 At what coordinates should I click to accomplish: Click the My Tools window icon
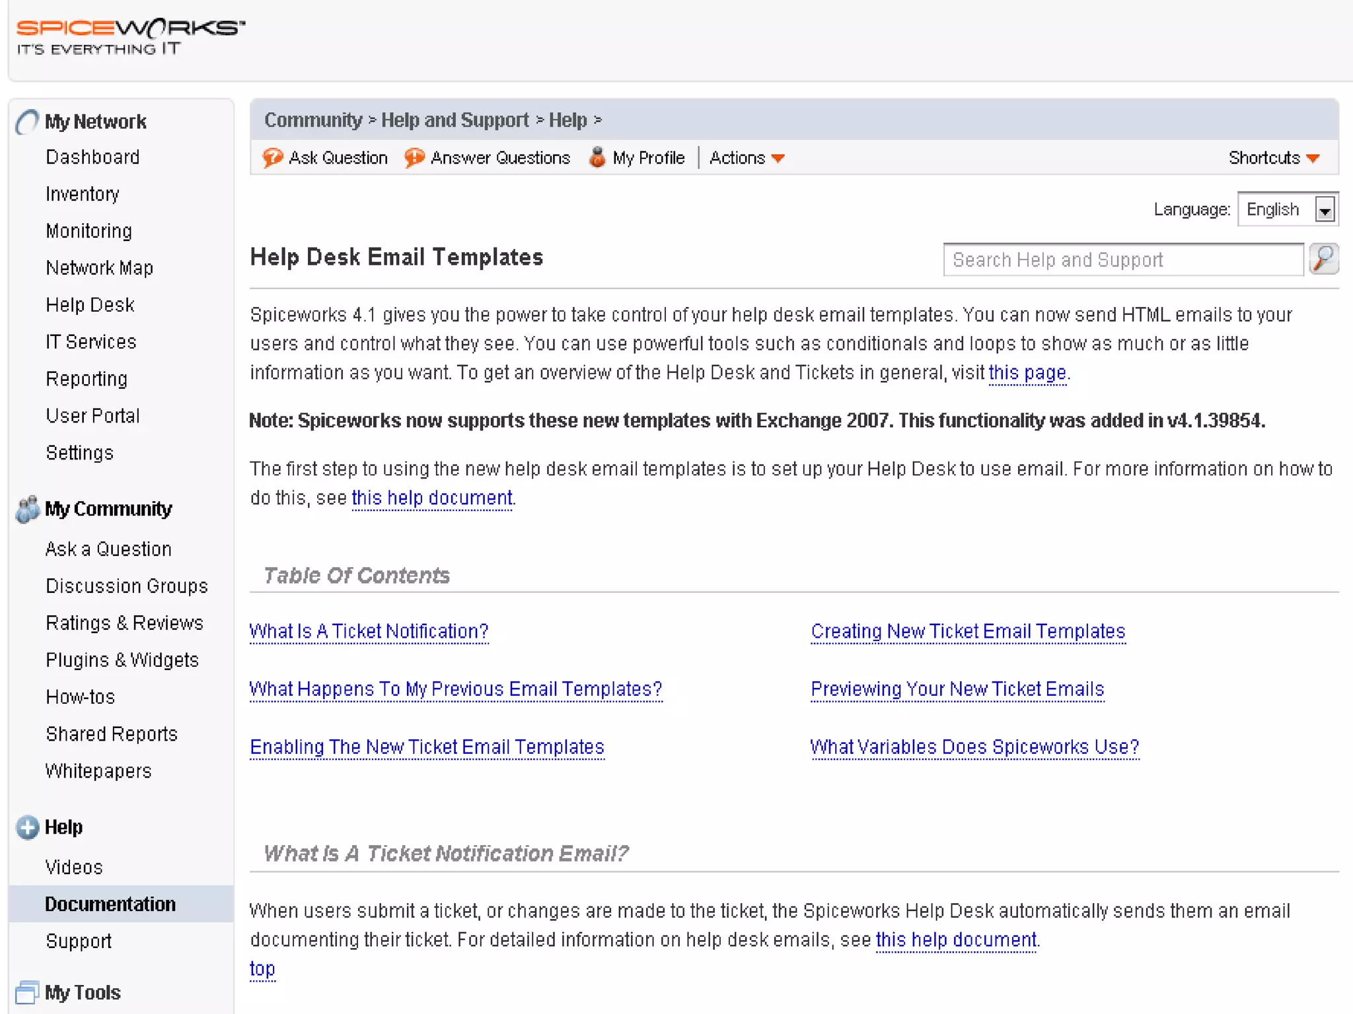pyautogui.click(x=27, y=992)
